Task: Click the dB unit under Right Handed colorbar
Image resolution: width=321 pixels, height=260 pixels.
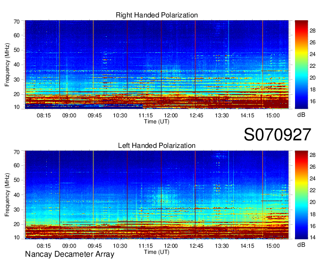Action: click(301, 115)
